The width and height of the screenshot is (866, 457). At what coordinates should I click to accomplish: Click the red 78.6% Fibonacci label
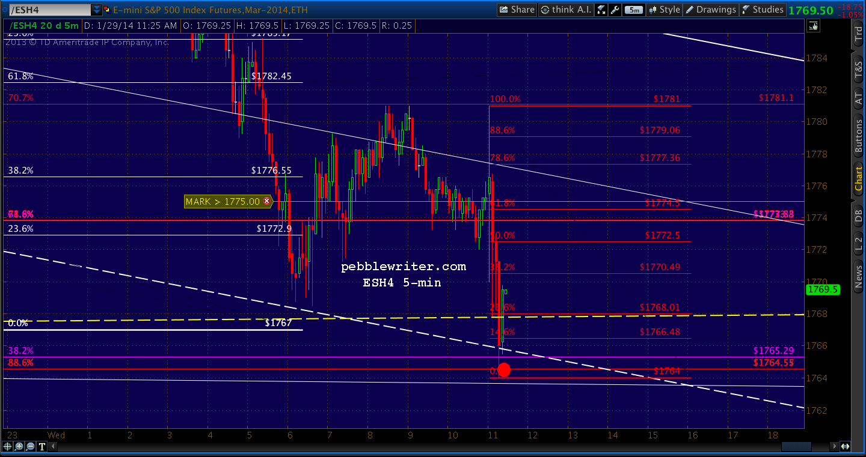point(503,158)
